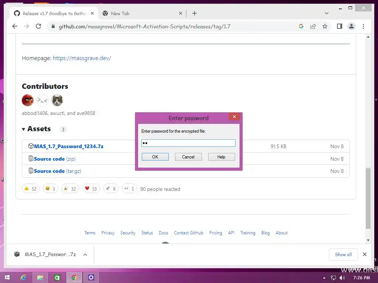Switch to the New Tab tab
The height and width of the screenshot is (283, 378).
pos(142,14)
